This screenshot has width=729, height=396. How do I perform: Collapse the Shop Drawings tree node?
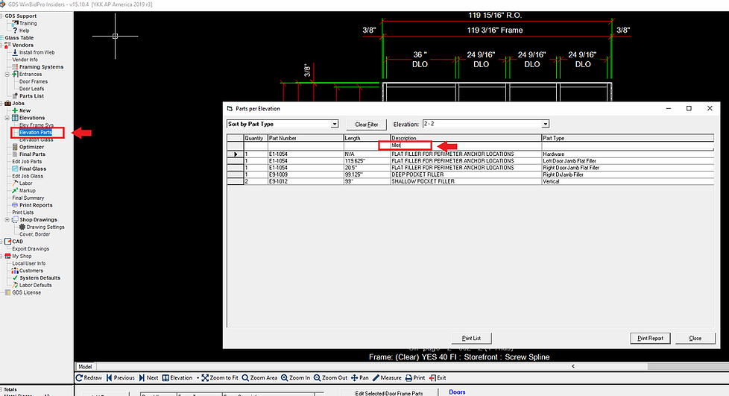tap(7, 220)
